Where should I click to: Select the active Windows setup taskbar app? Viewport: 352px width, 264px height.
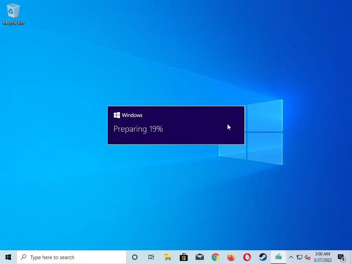click(278, 257)
